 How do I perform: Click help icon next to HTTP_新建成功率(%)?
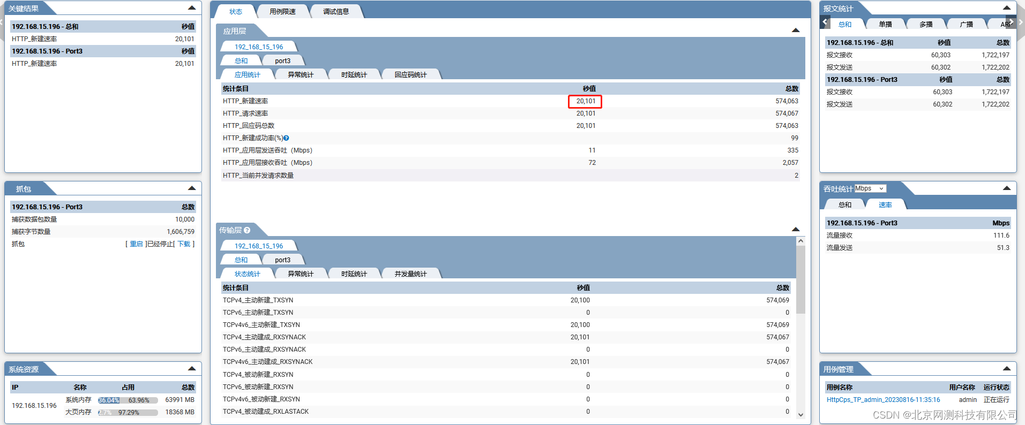[x=286, y=138]
